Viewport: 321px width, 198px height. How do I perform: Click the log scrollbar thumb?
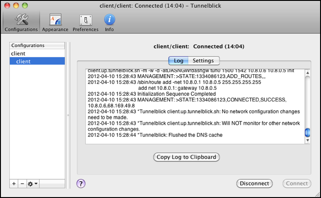pyautogui.click(x=307, y=133)
